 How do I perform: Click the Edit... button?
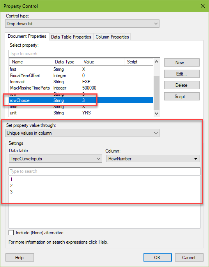[182, 74]
